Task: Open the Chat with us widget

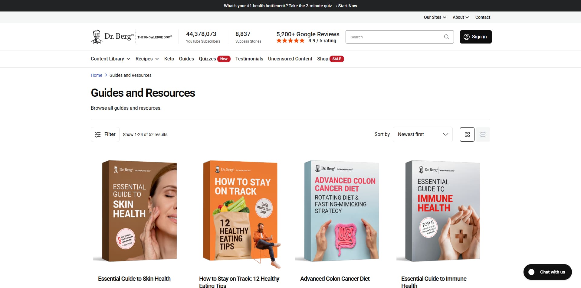Action: (x=548, y=272)
